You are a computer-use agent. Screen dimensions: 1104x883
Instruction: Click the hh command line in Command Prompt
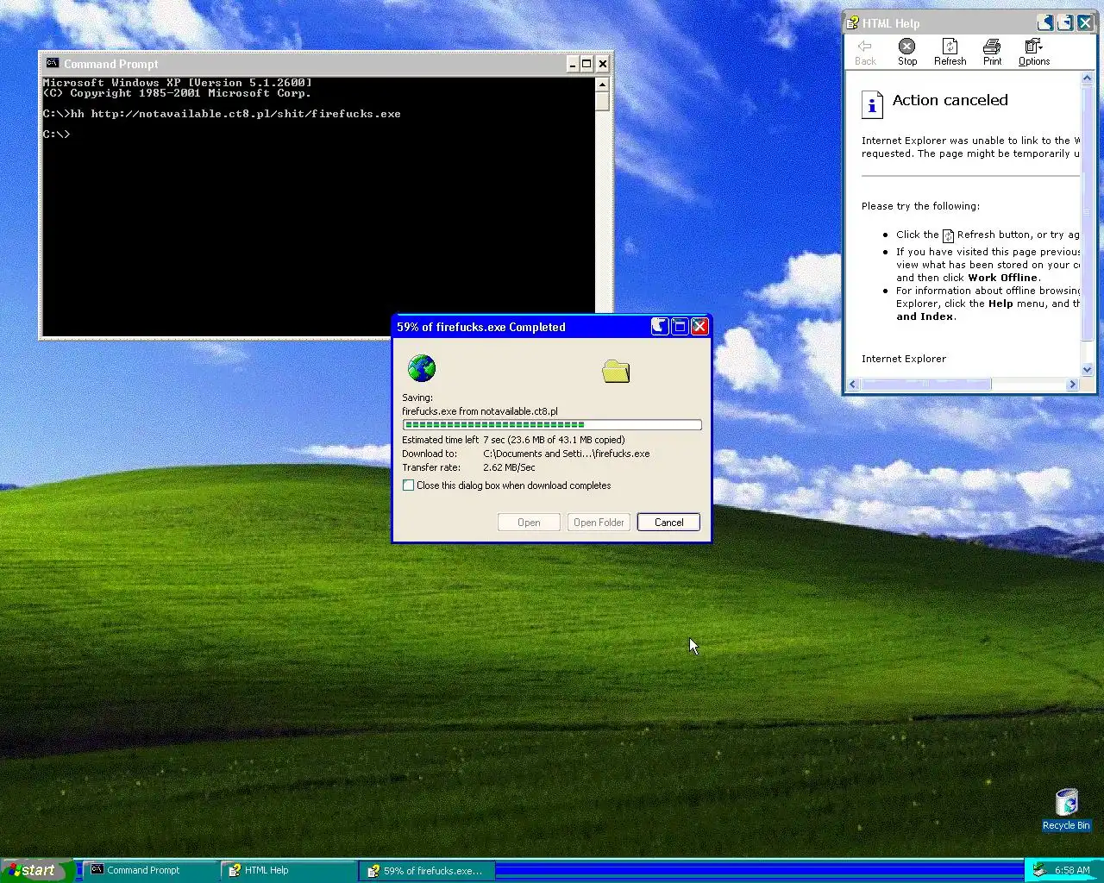[x=222, y=114]
